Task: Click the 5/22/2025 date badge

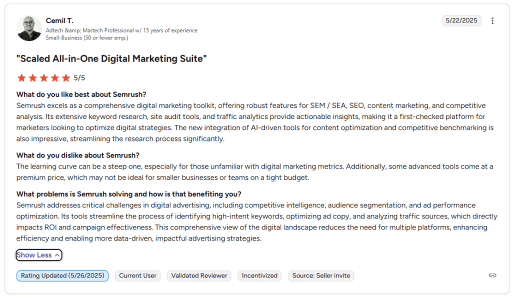Action: tap(461, 20)
